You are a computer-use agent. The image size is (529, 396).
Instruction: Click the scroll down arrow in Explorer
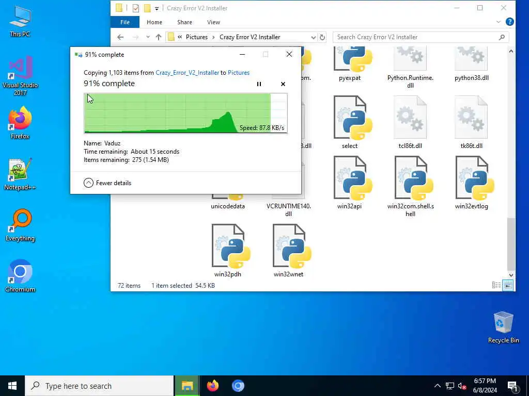pyautogui.click(x=511, y=275)
